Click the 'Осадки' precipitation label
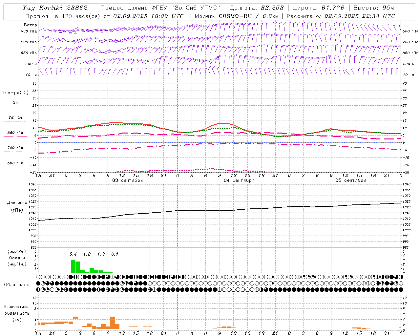Screen dimensions: 420x336 point(17,258)
